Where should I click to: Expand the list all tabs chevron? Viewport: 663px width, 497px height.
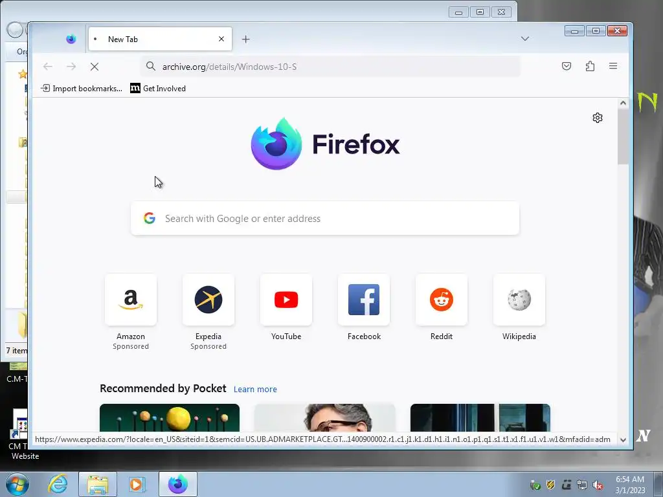pos(524,39)
